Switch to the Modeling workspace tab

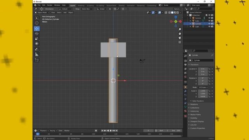81,5
